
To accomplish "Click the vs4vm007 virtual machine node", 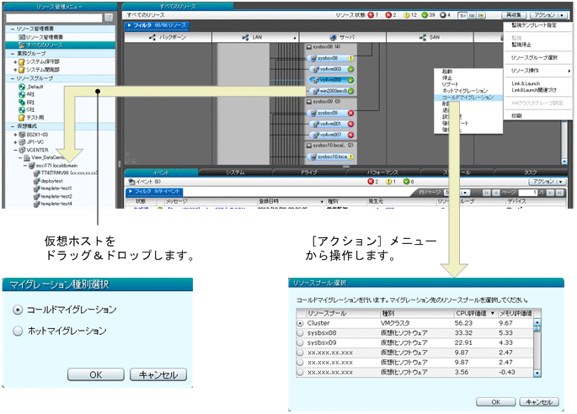I will click(332, 135).
